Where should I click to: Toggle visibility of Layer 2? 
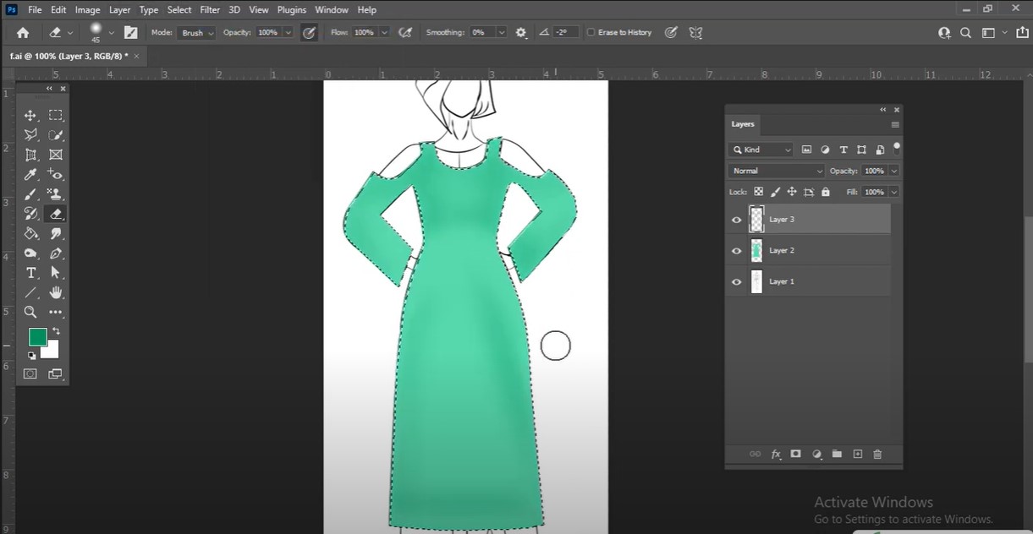coord(736,251)
